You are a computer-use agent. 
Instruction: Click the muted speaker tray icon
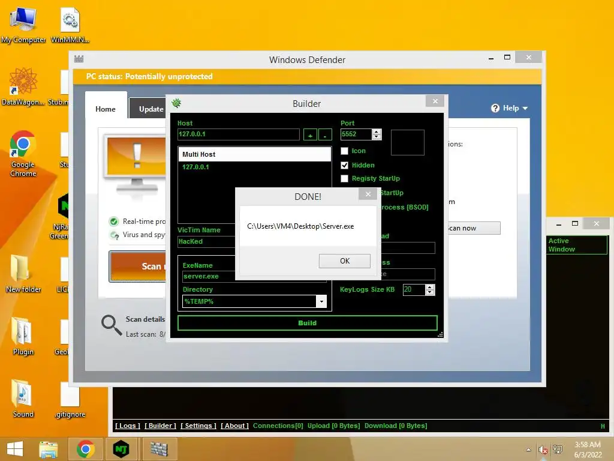pyautogui.click(x=543, y=450)
